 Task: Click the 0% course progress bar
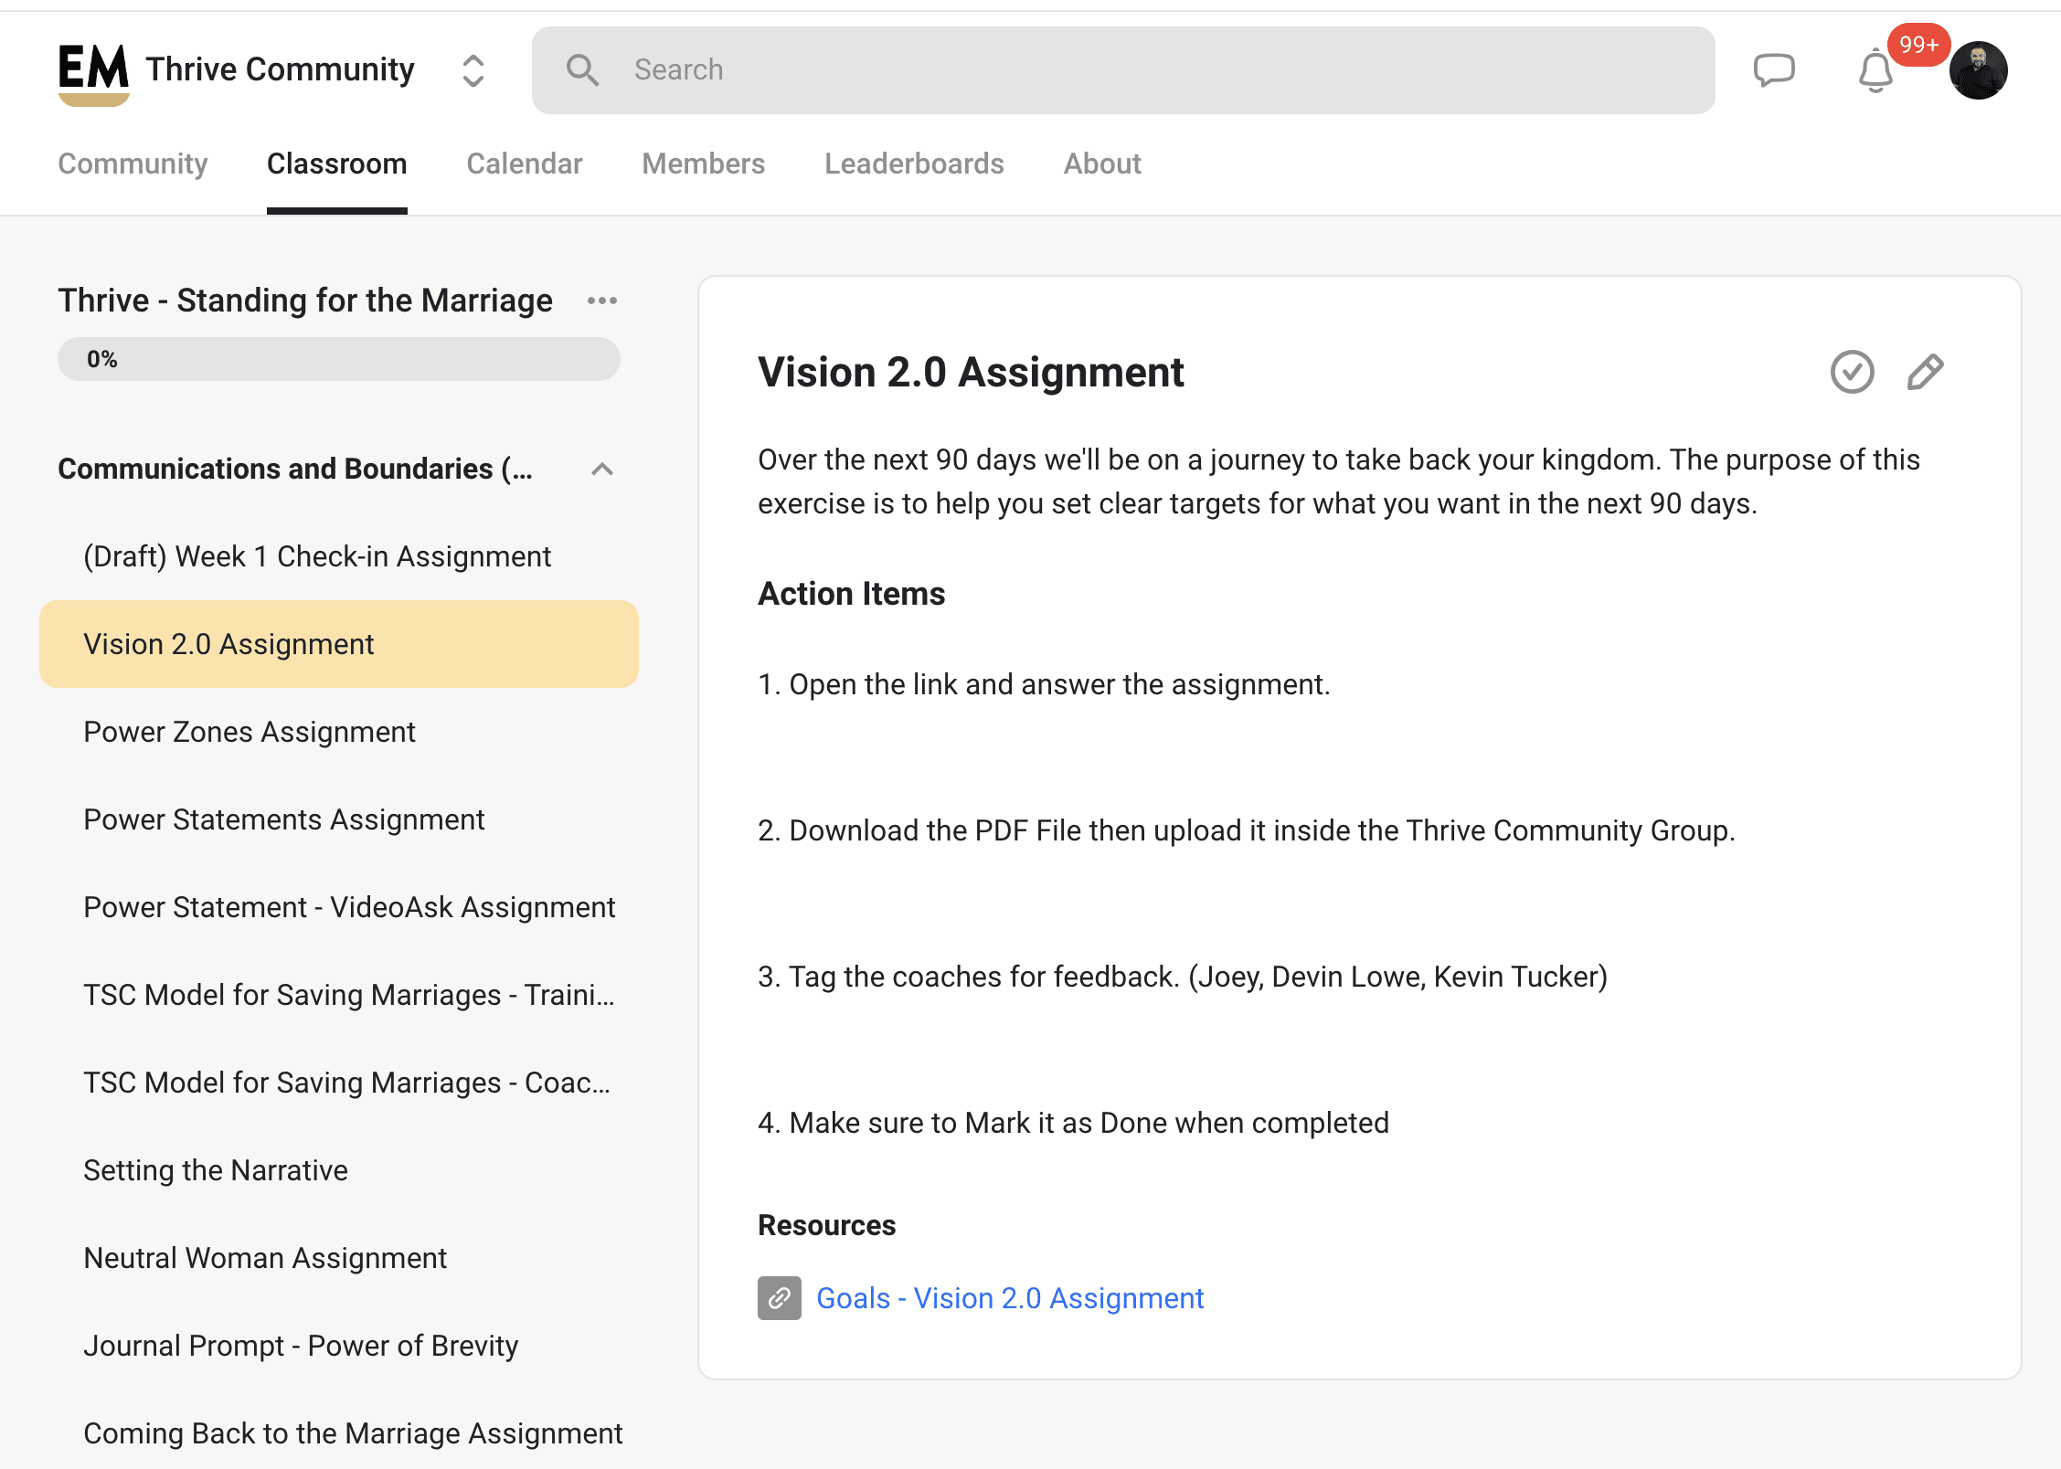click(x=338, y=359)
